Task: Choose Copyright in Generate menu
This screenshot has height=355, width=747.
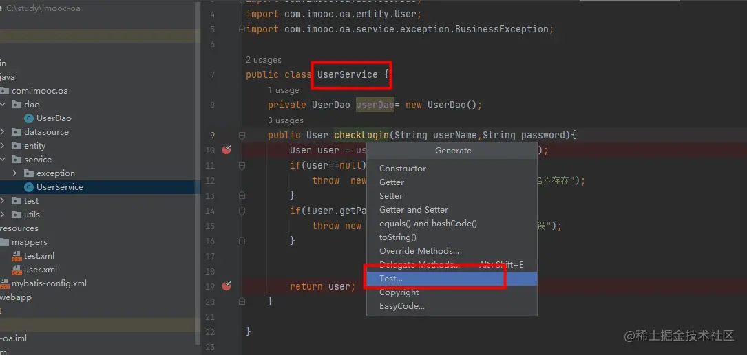Action: [399, 292]
